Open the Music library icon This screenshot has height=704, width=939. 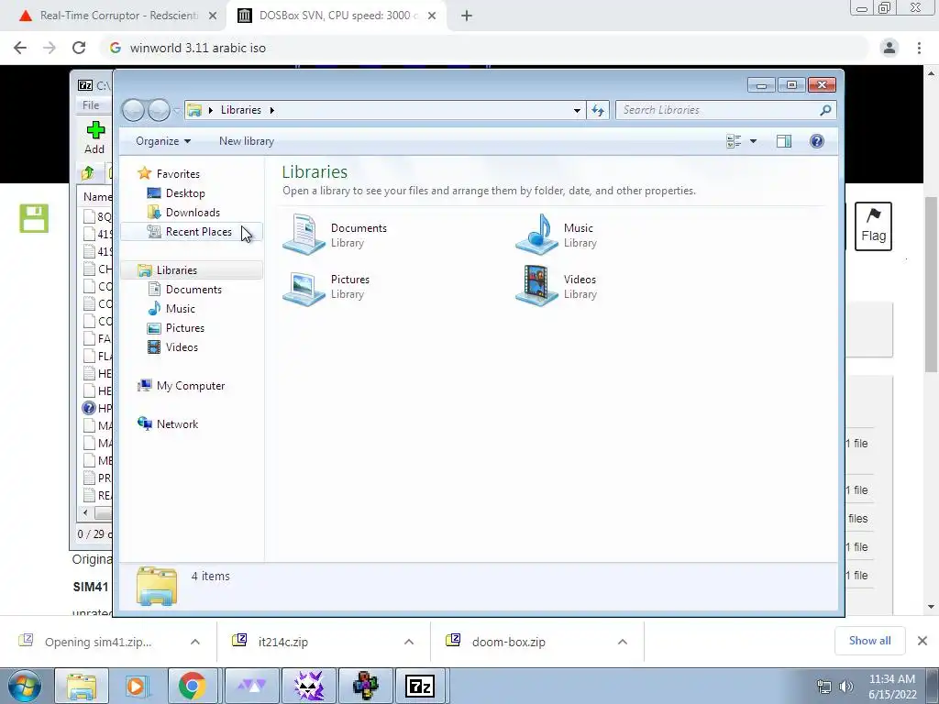click(x=536, y=235)
